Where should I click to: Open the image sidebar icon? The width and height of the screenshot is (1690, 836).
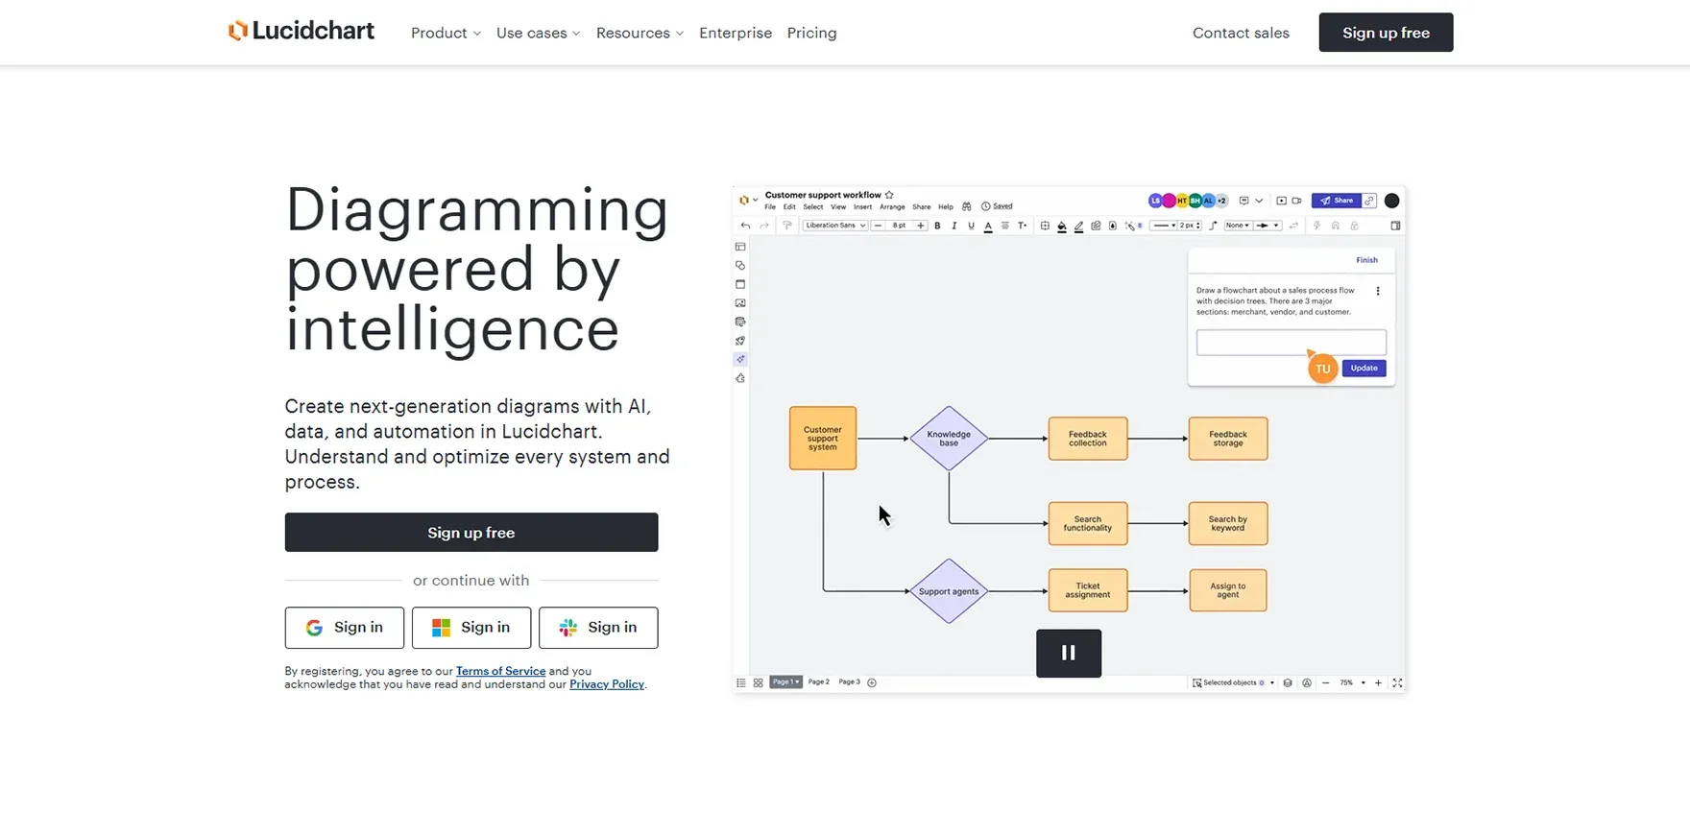pos(740,303)
